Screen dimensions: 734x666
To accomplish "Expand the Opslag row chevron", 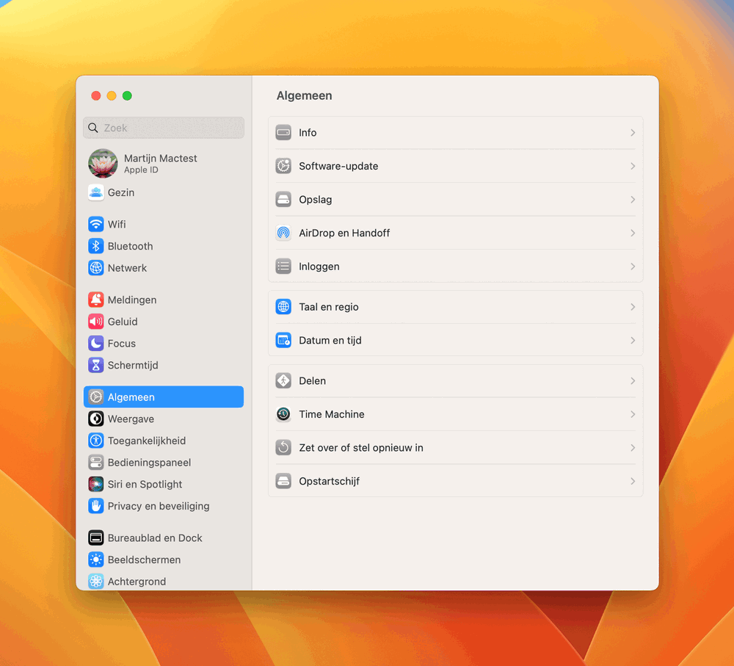I will [x=633, y=200].
